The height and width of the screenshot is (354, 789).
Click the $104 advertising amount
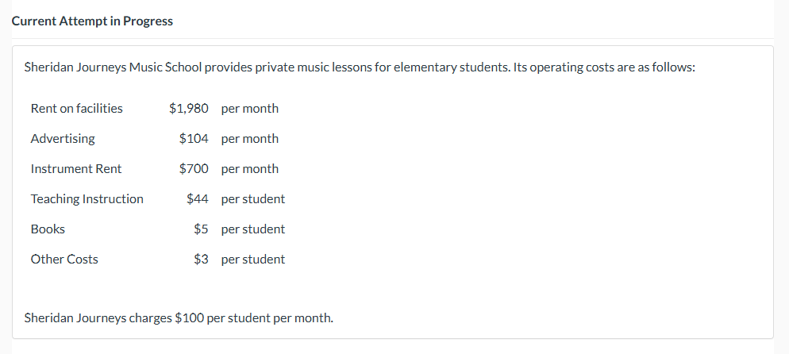pyautogui.click(x=194, y=138)
